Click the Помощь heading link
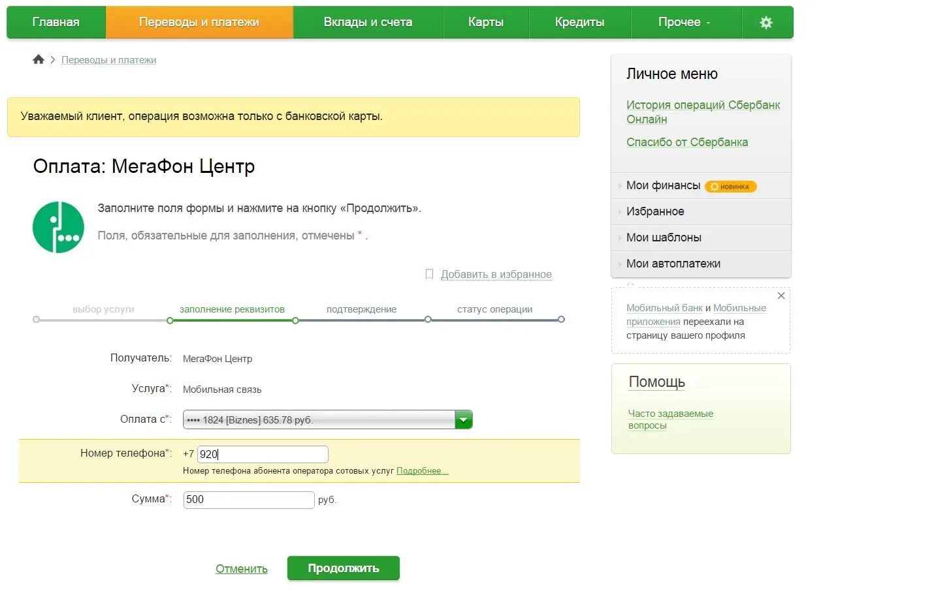Screen dimensions: 951x595 [x=657, y=382]
